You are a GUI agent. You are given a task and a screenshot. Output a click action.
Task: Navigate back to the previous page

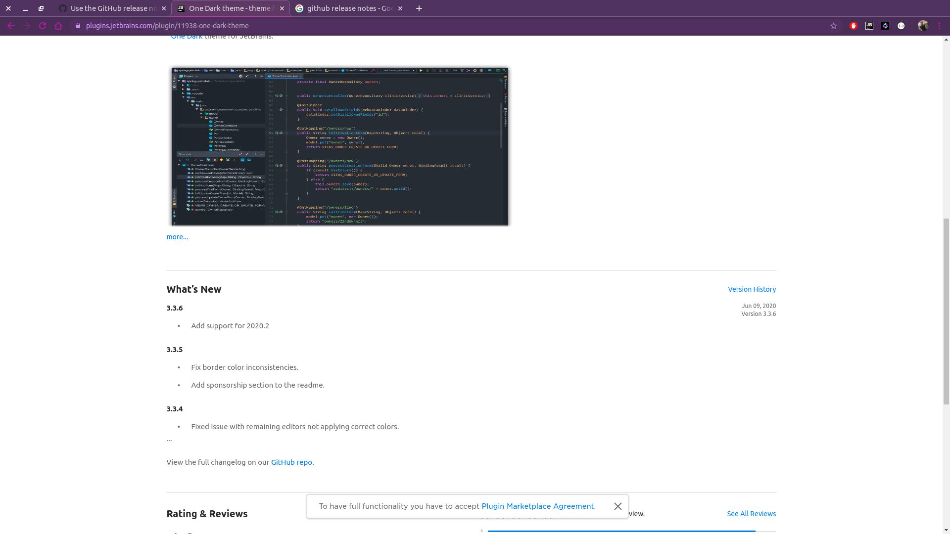[11, 26]
